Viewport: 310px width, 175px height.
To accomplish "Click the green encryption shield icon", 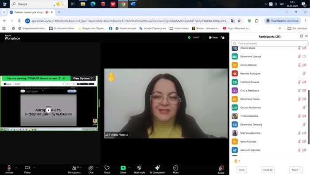I will [x=189, y=37].
